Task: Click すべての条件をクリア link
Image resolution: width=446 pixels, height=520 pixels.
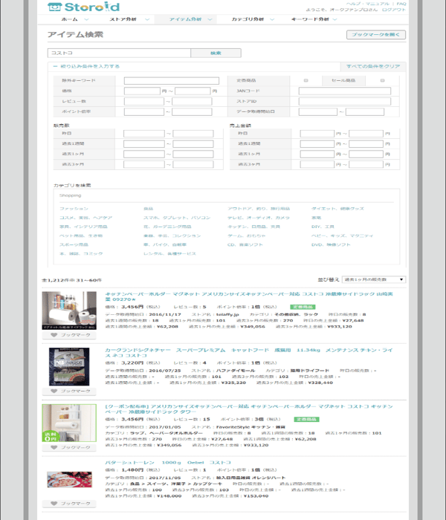Action: pos(373,66)
